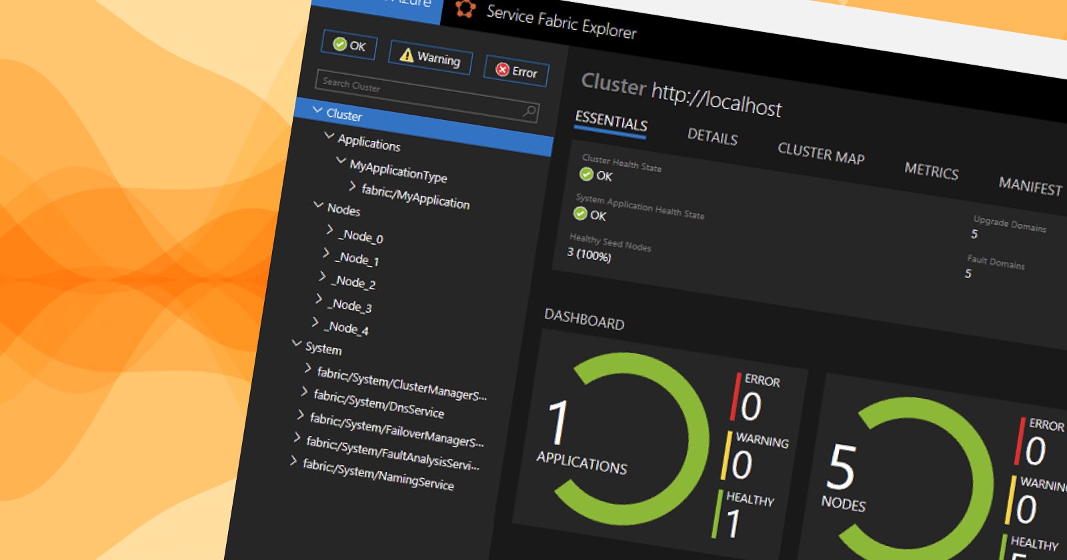Select the Cluster tree item
Screen dimensions: 1067x560
344,115
